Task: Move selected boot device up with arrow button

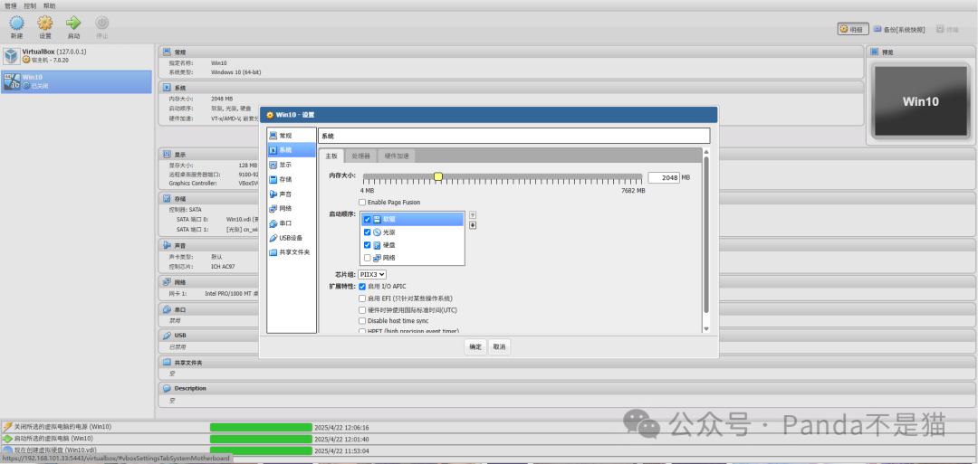Action: [x=472, y=215]
